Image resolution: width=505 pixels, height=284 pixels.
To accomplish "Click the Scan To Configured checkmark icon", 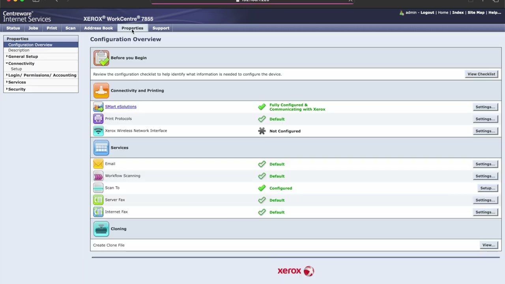I will tap(262, 188).
